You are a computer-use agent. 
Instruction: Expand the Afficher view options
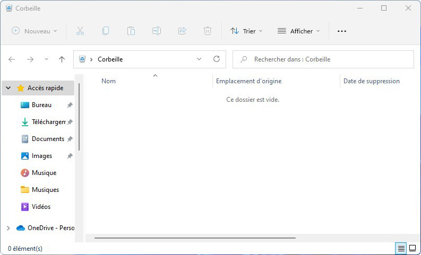click(x=299, y=31)
